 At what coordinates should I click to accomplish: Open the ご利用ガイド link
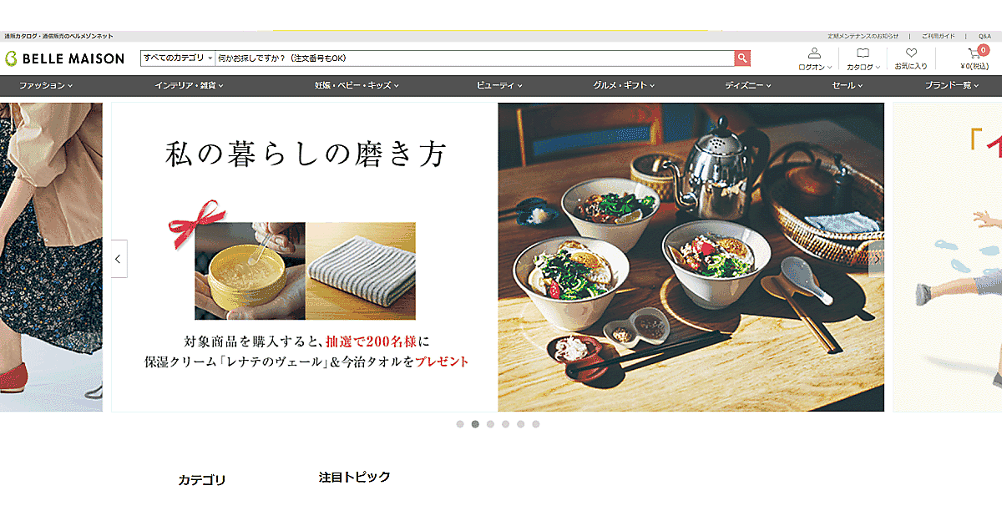click(x=938, y=37)
